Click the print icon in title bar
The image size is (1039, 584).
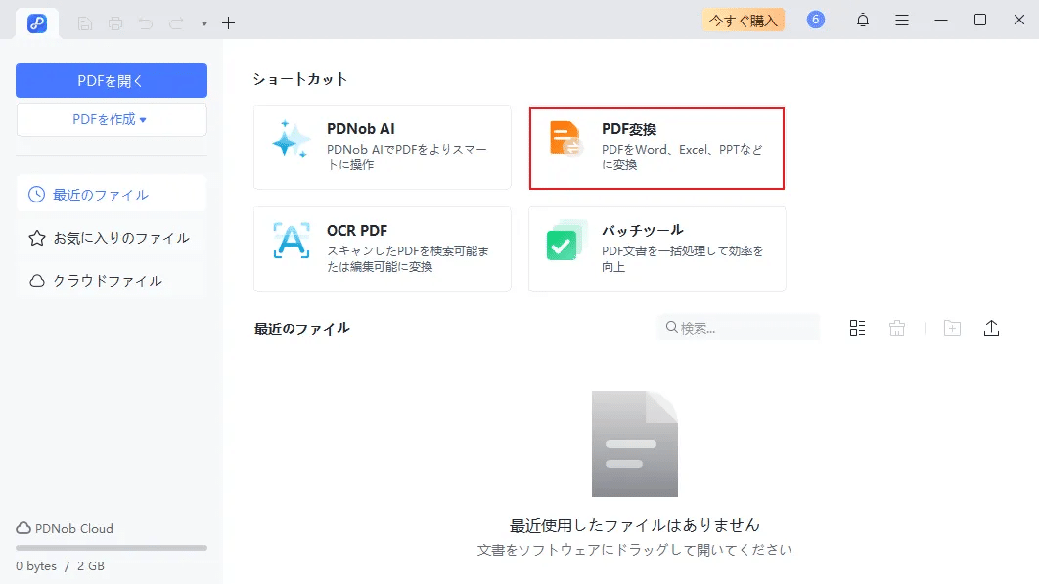pos(115,23)
